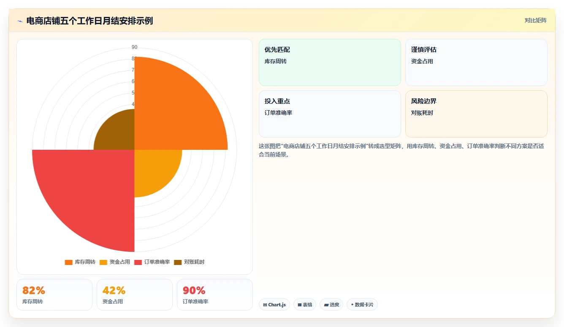Click the 数据卡片 tag
Screen dimensions: 564x327
[x=362, y=305]
